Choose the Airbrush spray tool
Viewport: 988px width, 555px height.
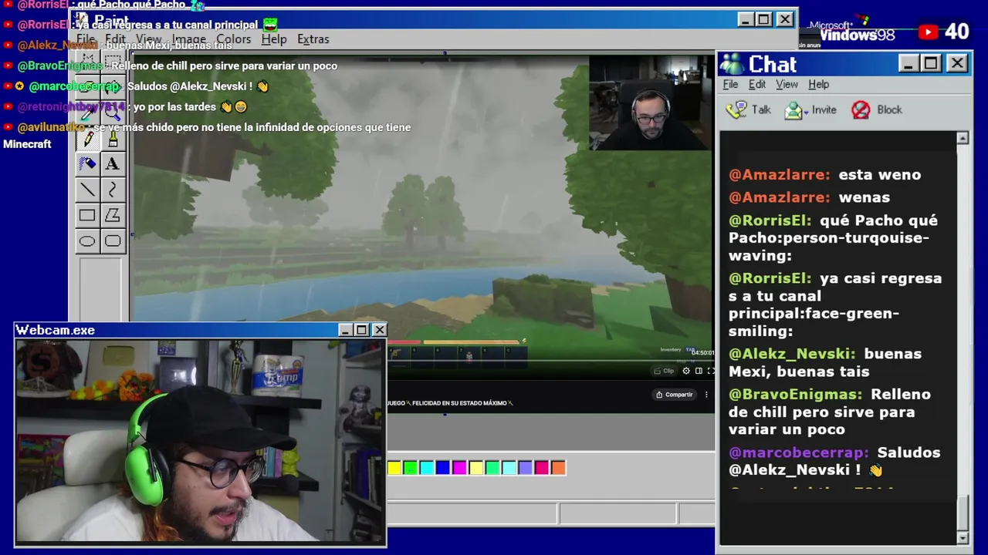click(x=87, y=163)
